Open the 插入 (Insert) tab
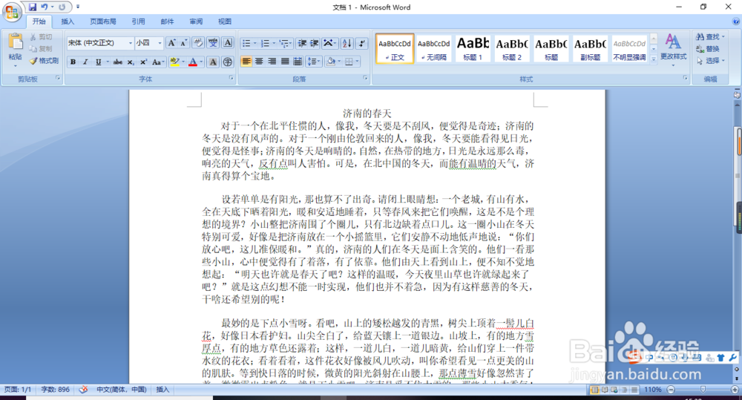Viewport: 742px width, 400px height. (68, 22)
